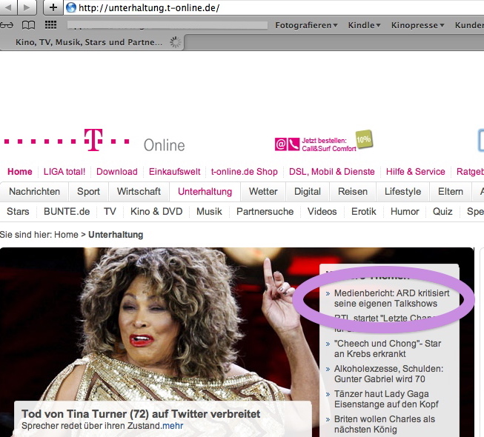Open the Fotografieren bookmarks dropdown
This screenshot has height=437, width=484.
[306, 25]
